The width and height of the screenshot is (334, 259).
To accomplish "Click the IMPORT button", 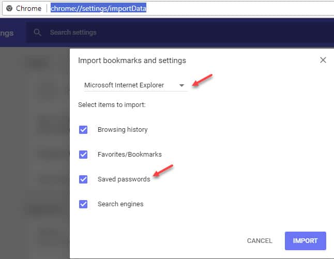I will coord(305,241).
